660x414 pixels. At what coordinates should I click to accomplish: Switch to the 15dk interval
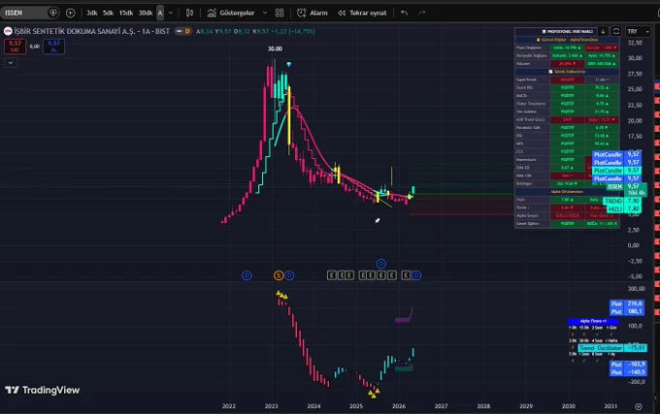tap(126, 13)
